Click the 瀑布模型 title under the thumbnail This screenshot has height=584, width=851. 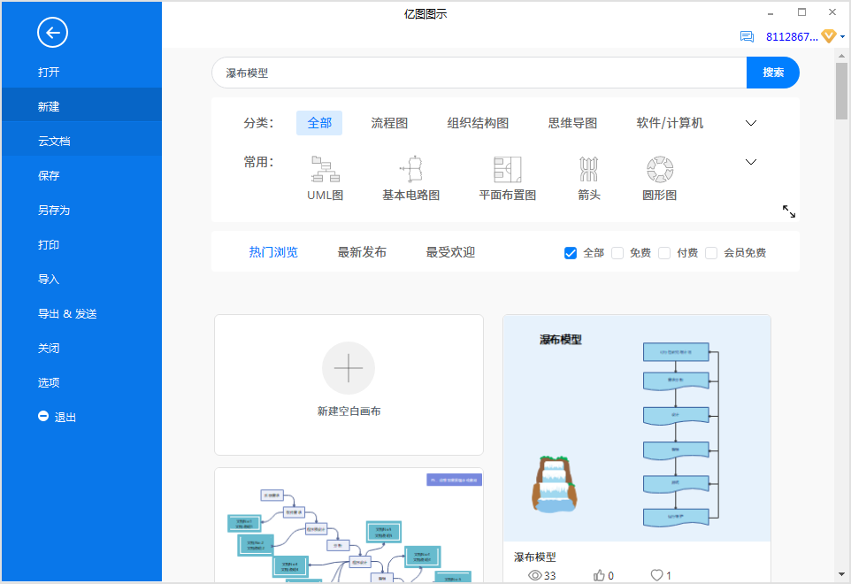click(x=534, y=557)
